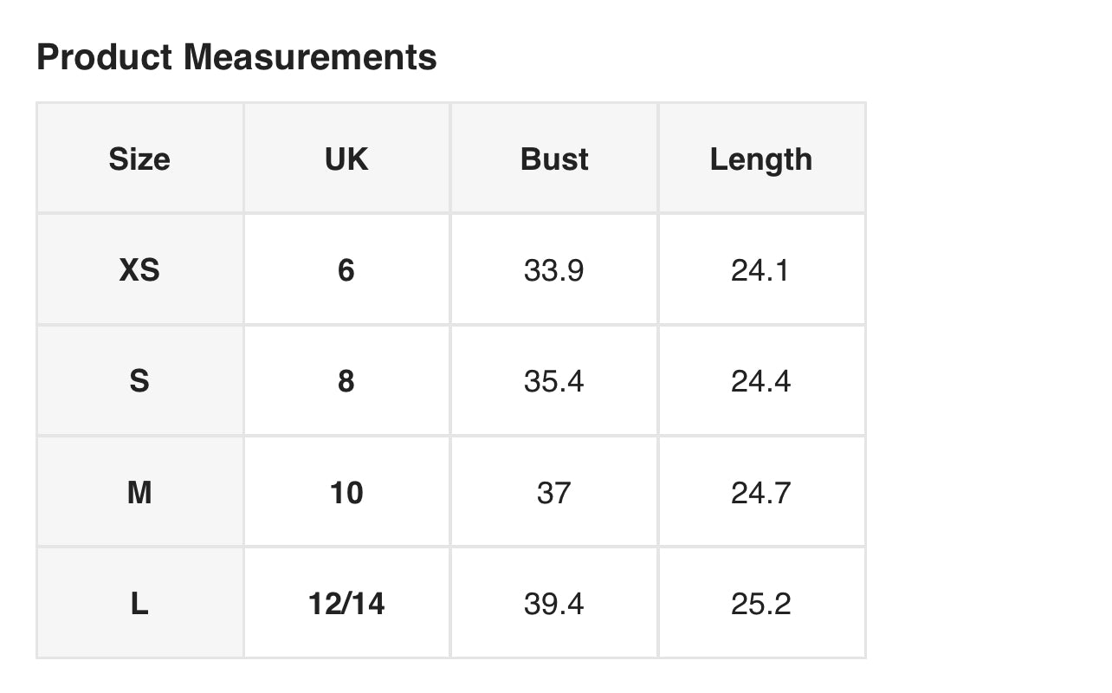Click the XS size row label
Viewport: 1112px width, 693px height.
click(x=139, y=270)
